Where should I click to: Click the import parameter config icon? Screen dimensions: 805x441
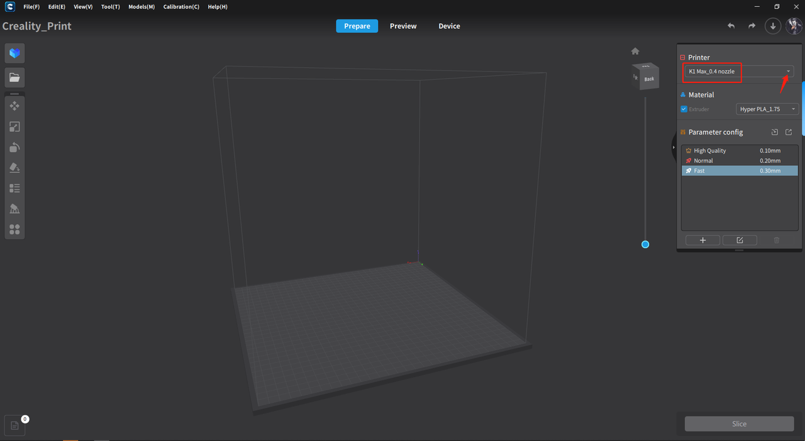click(x=775, y=132)
